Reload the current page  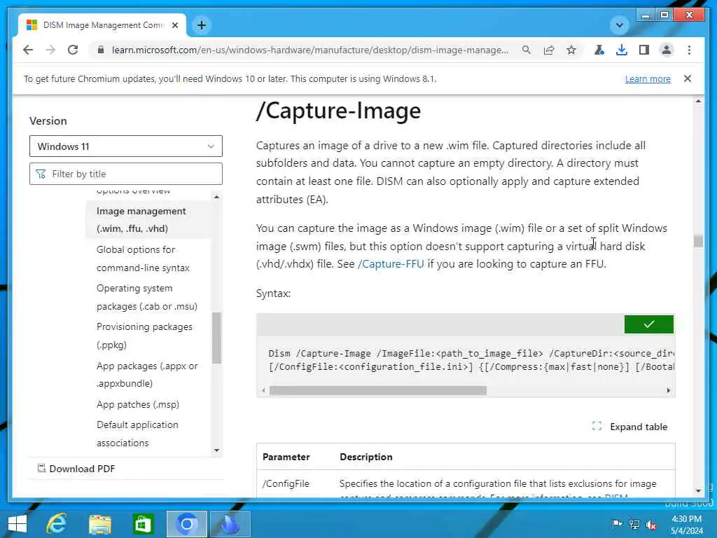click(73, 50)
